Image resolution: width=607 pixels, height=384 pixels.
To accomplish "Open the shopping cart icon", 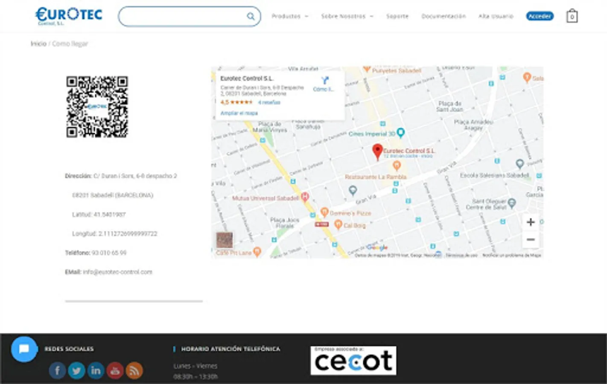I will pyautogui.click(x=572, y=16).
